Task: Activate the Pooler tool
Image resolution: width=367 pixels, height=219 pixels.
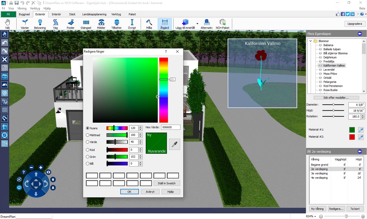Action: tap(70, 24)
